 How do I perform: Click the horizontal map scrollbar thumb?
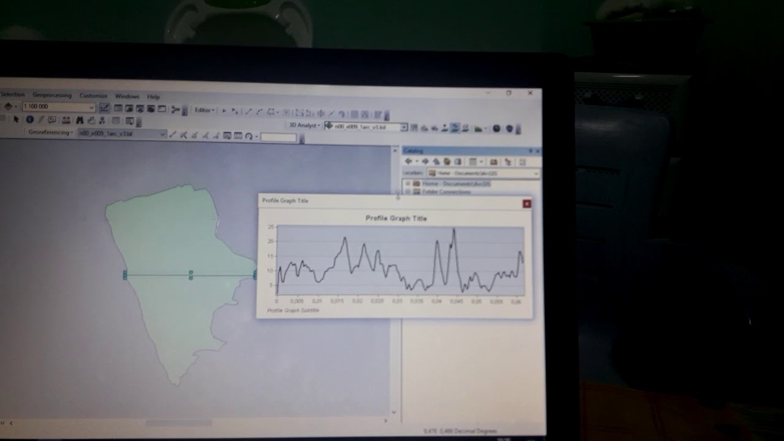pyautogui.click(x=179, y=423)
